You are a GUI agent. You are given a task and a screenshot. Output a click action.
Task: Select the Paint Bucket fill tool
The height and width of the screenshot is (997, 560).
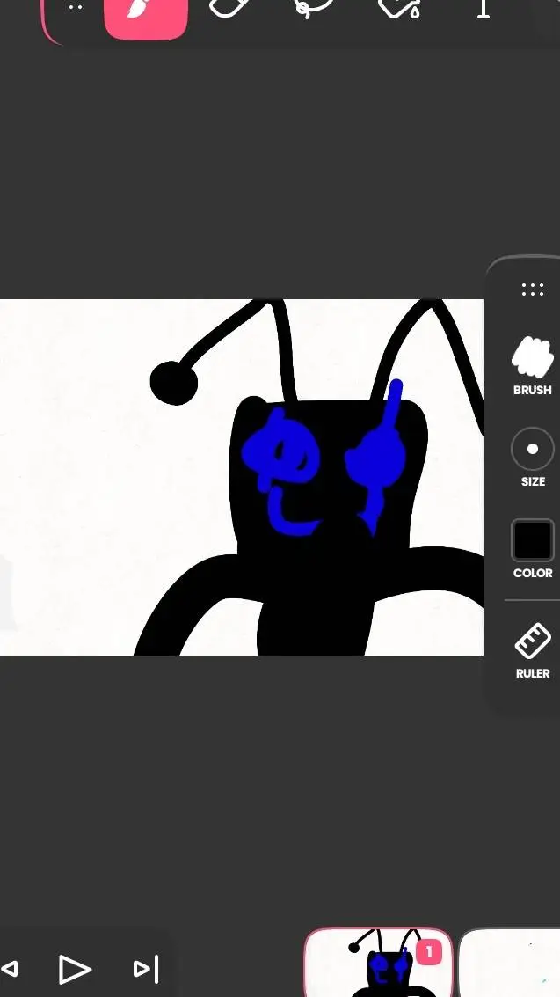398,9
